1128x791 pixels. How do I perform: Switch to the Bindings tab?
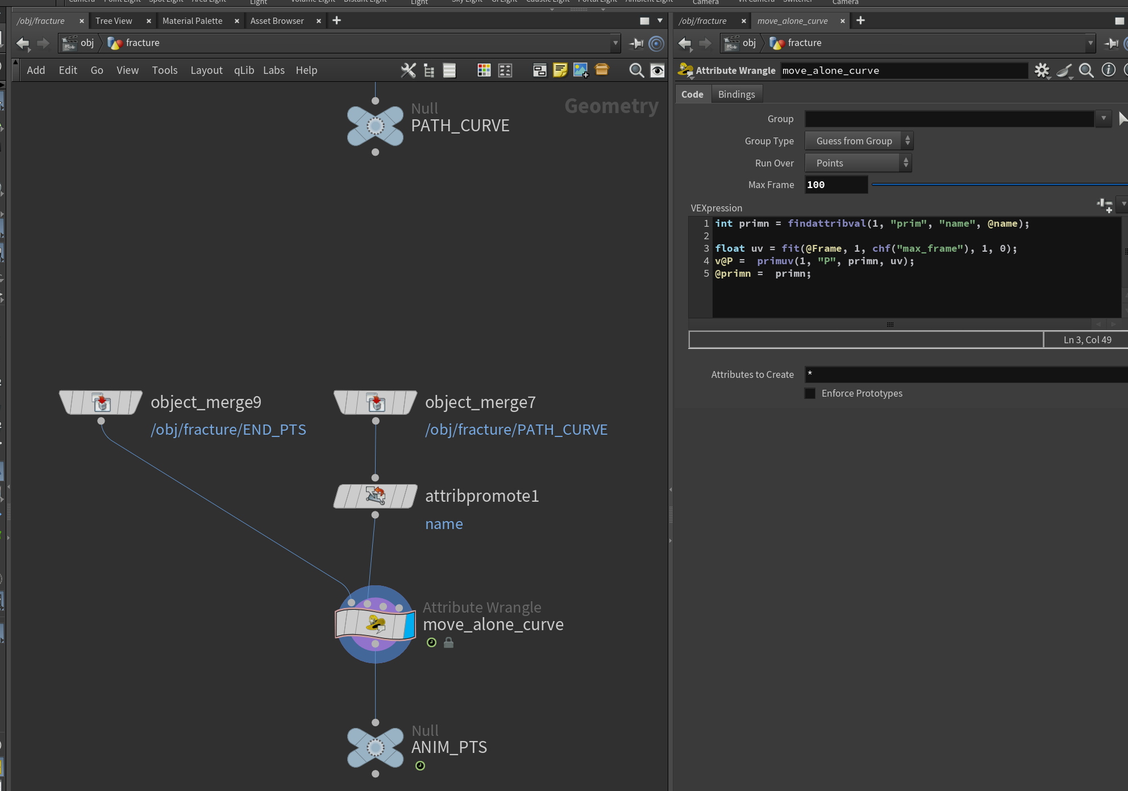point(736,94)
